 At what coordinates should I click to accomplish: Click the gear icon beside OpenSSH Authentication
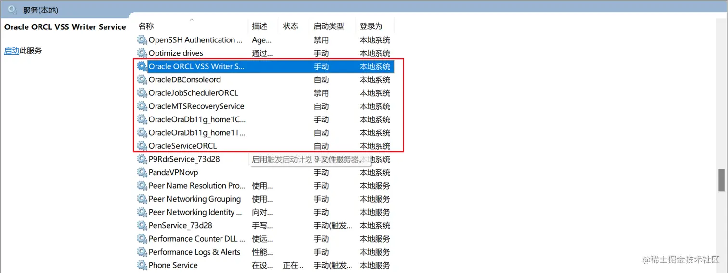pos(142,40)
